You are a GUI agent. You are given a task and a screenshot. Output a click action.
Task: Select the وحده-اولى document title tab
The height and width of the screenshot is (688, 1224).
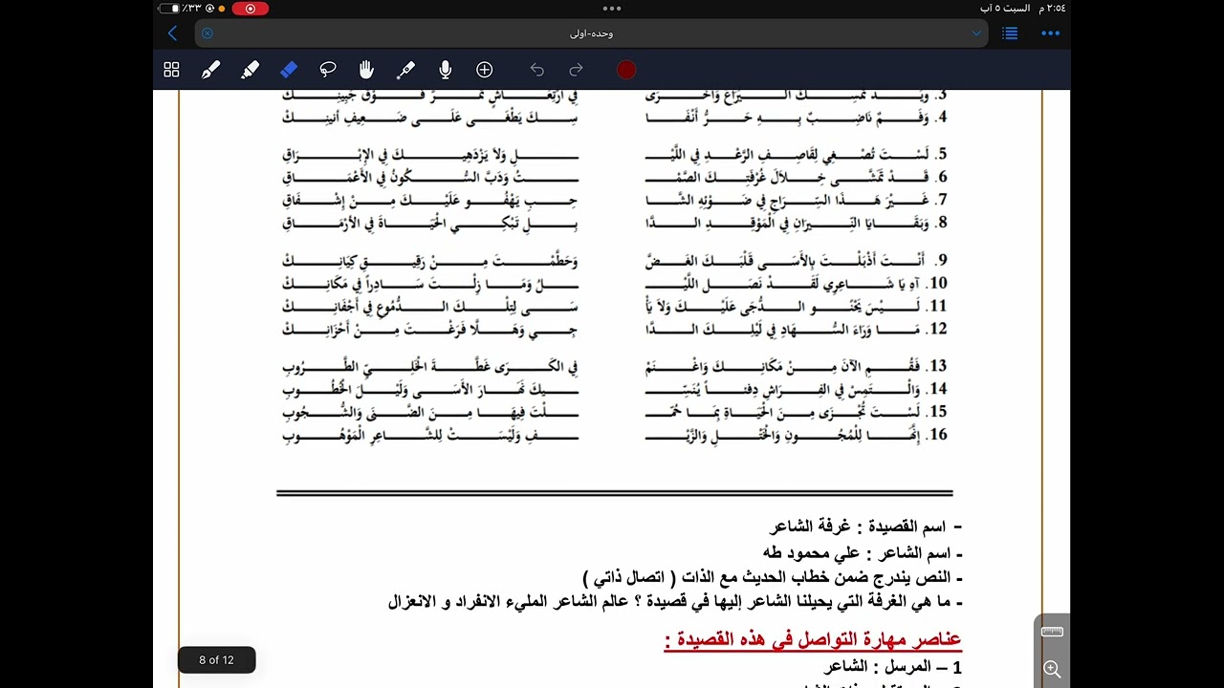[591, 33]
